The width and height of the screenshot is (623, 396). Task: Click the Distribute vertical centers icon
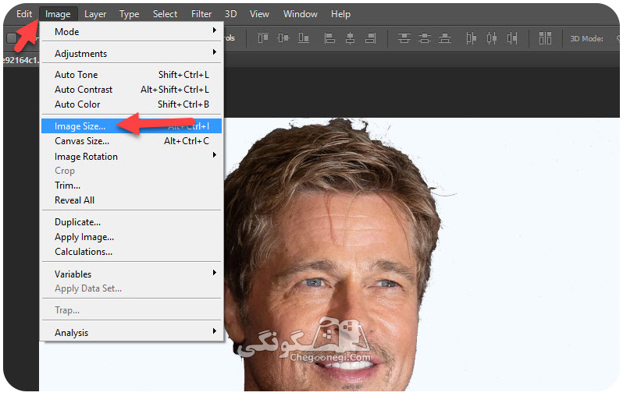[x=425, y=38]
